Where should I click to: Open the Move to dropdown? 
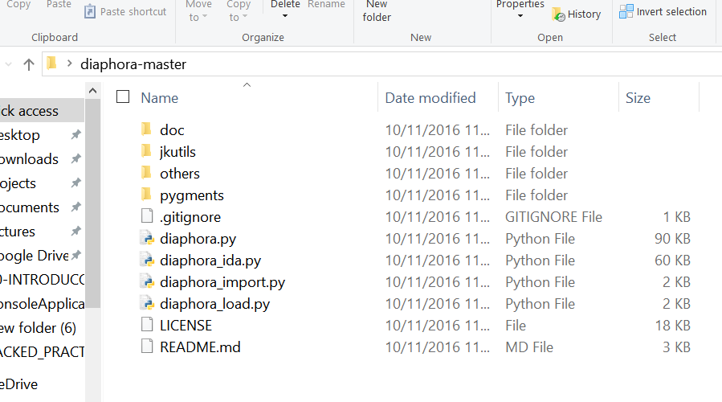click(198, 11)
